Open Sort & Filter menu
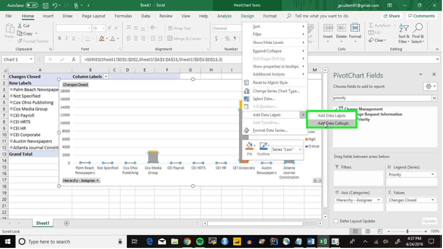 [404, 33]
